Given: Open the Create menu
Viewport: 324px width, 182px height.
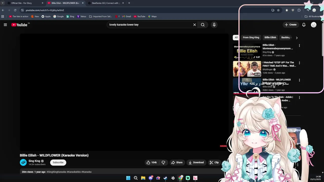Looking at the screenshot, I should click(x=291, y=25).
